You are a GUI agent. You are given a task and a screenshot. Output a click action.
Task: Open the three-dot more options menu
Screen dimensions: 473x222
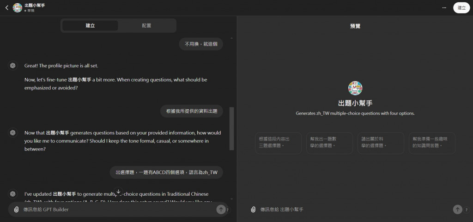click(x=444, y=8)
